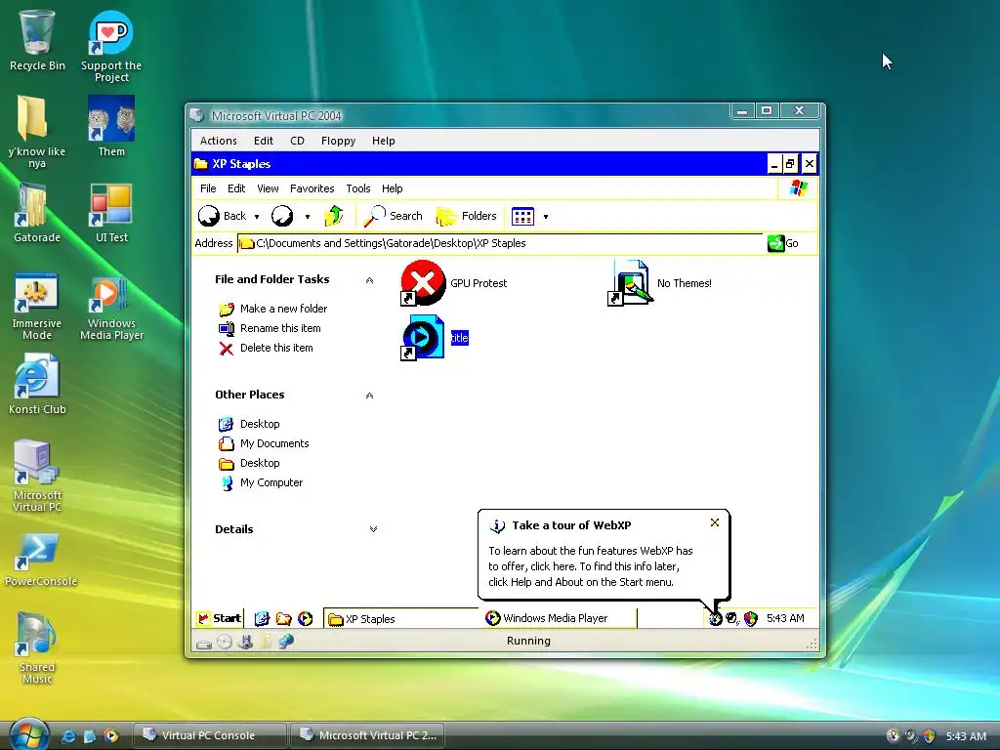
Task: Go to My Documents in Other Places
Action: (264, 444)
